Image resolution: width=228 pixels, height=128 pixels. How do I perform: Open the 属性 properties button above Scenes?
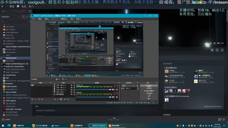pyautogui.click(x=58, y=79)
